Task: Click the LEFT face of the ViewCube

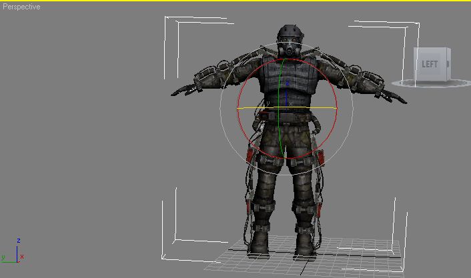Action: [430, 64]
